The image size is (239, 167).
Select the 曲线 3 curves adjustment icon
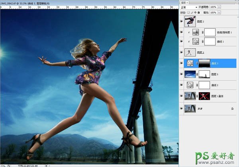point(190,63)
